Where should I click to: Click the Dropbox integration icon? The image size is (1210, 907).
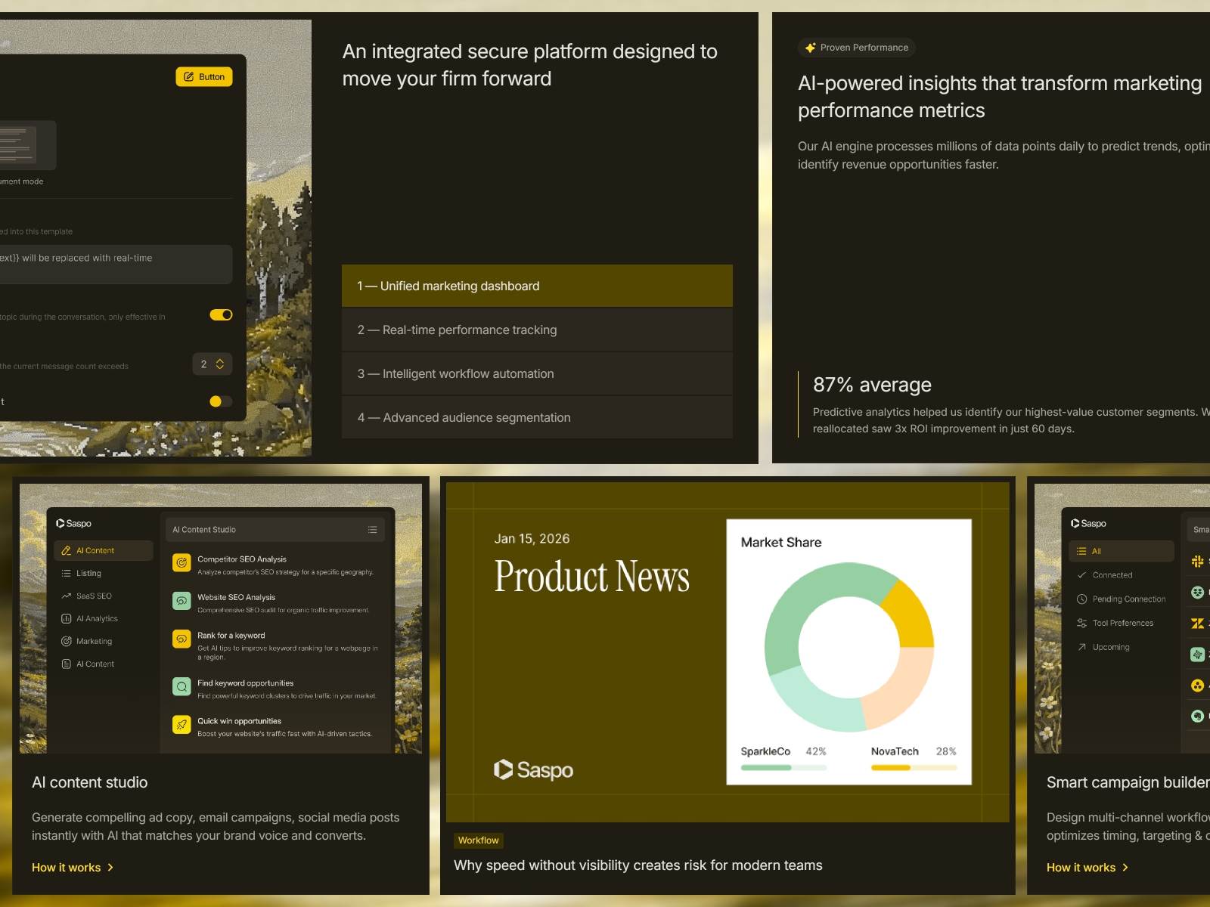1197,593
